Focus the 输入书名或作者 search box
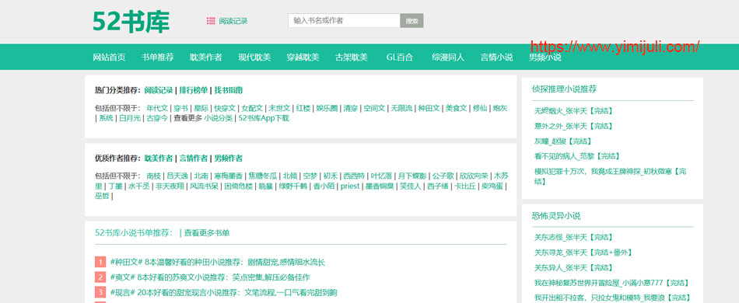739x303 pixels. pyautogui.click(x=344, y=21)
